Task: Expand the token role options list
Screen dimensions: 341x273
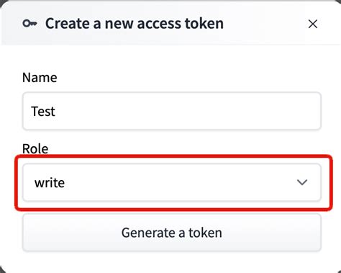Action: (172, 182)
